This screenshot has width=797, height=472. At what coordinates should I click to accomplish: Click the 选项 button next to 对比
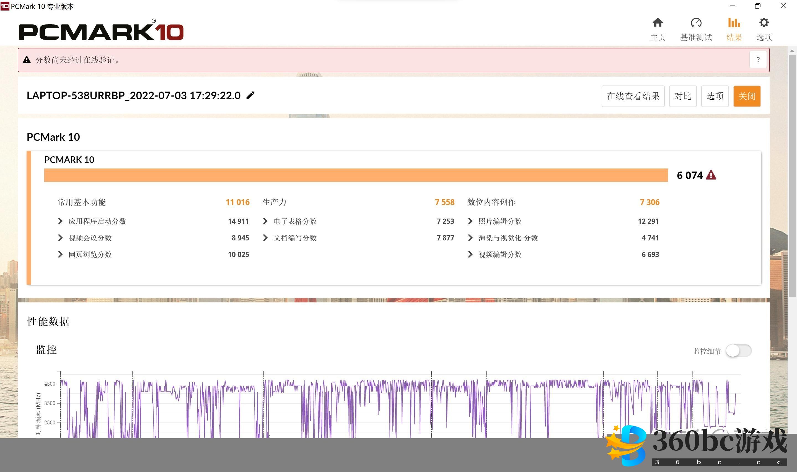(715, 96)
